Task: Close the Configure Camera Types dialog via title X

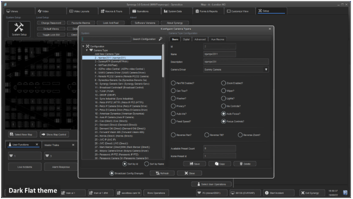Action: click(x=269, y=29)
